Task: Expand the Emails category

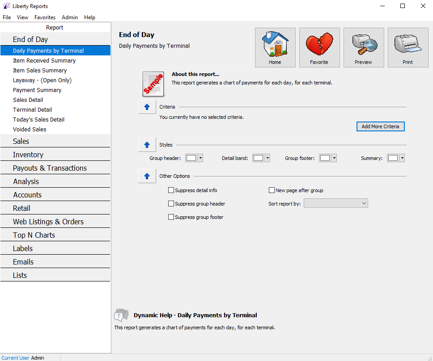Action: pyautogui.click(x=55, y=262)
